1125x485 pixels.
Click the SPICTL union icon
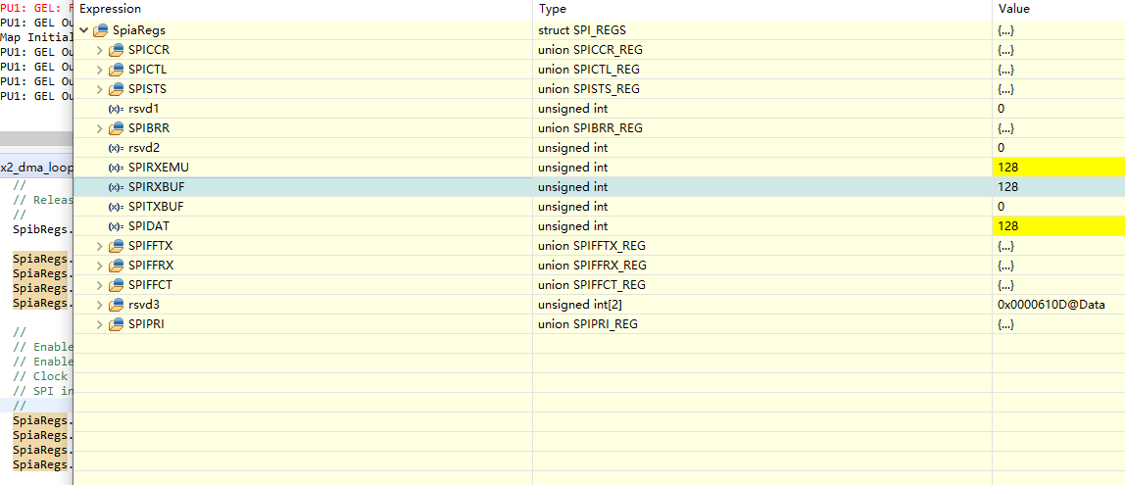tap(117, 70)
